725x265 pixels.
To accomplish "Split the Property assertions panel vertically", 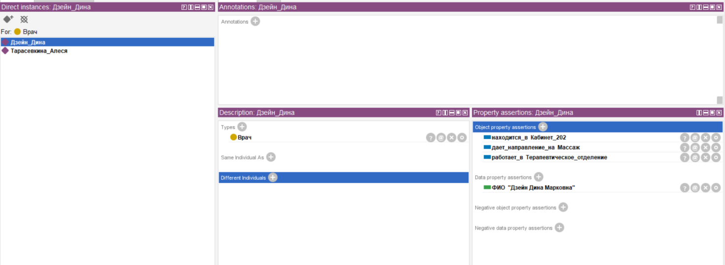I will pyautogui.click(x=699, y=113).
